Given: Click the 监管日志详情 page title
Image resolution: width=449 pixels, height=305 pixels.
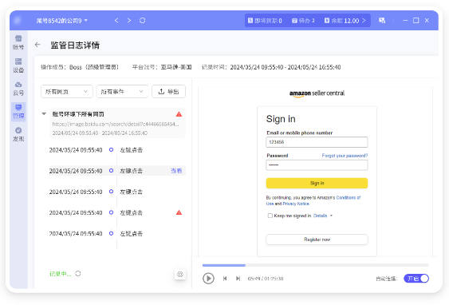Looking at the screenshot, I should (x=75, y=45).
